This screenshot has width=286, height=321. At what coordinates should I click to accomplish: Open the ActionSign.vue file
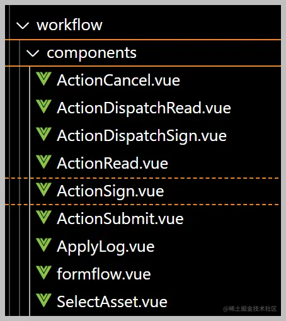pyautogui.click(x=110, y=191)
